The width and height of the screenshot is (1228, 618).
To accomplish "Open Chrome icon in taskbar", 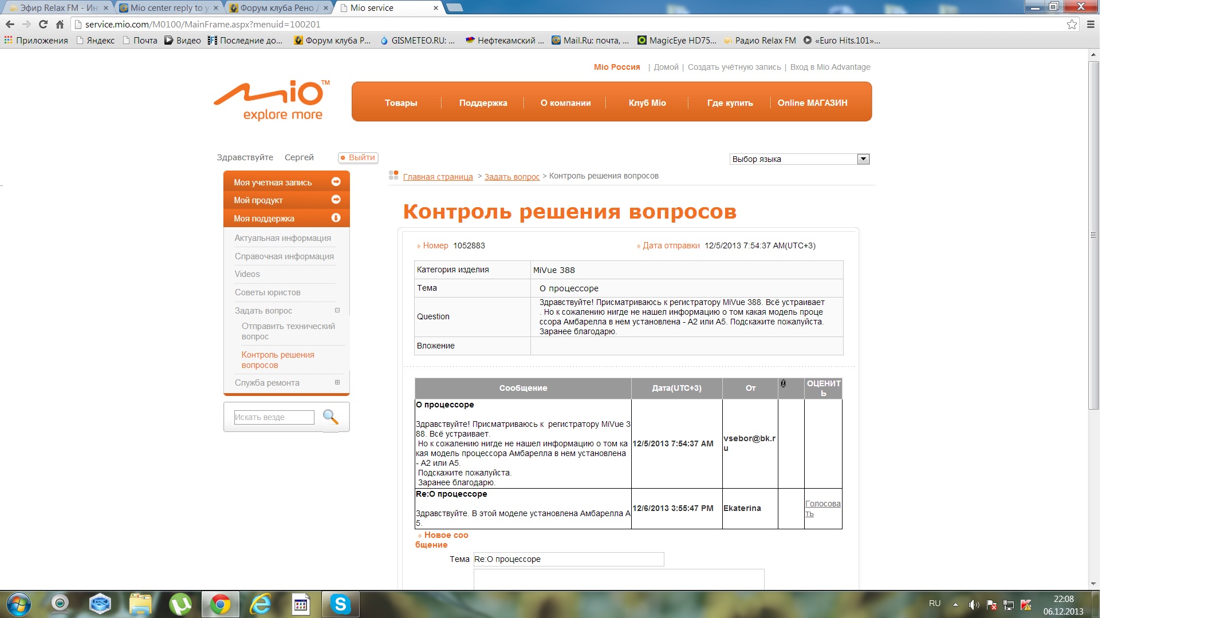I will 220,604.
